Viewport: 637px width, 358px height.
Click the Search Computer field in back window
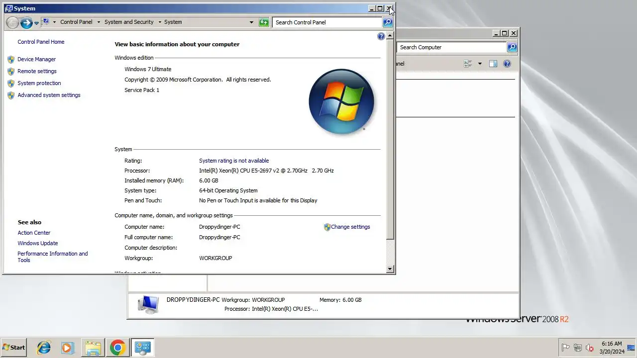pyautogui.click(x=451, y=47)
